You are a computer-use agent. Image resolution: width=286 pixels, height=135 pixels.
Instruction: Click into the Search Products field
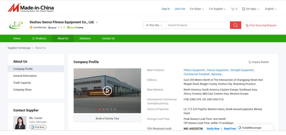pyautogui.click(x=197, y=25)
